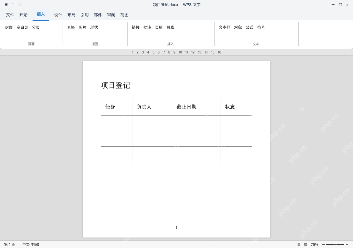Click the 状态 table header cell
The width and height of the screenshot is (353, 248).
point(236,107)
